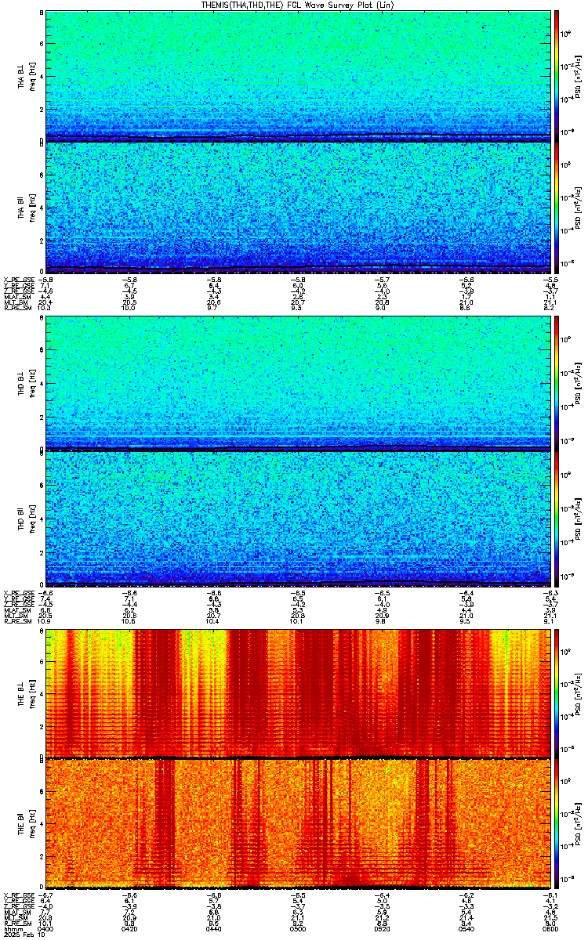Click the hhmm axis unit label

12,928
